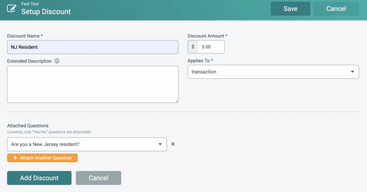Image resolution: width=367 pixels, height=192 pixels.
Task: Click inside the Extended Description text area
Action: 92,84
